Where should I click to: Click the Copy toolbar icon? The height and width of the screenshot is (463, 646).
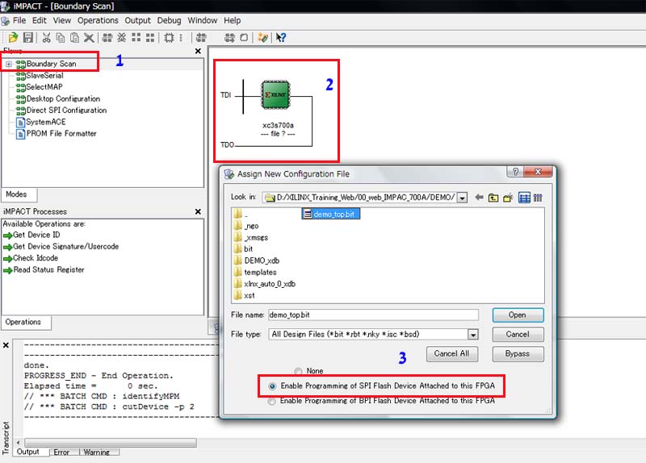[x=60, y=38]
